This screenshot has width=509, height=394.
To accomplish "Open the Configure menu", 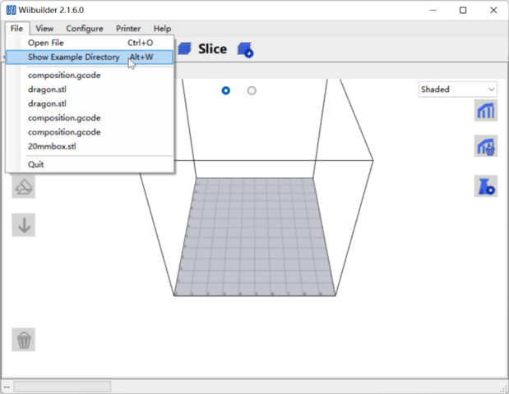I will click(x=85, y=29).
